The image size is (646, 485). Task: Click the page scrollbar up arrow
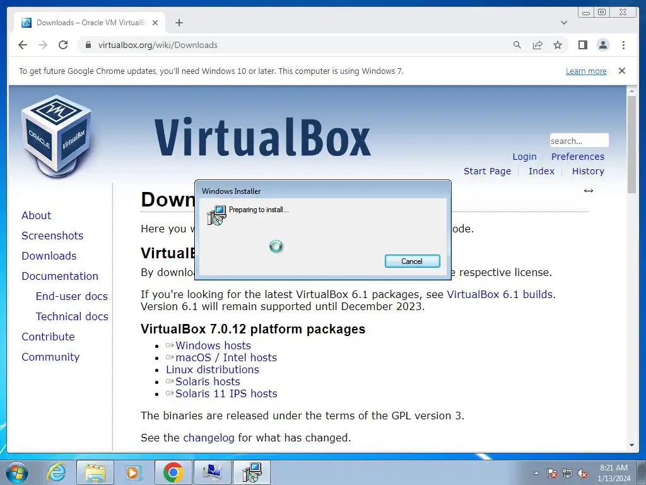(x=631, y=90)
